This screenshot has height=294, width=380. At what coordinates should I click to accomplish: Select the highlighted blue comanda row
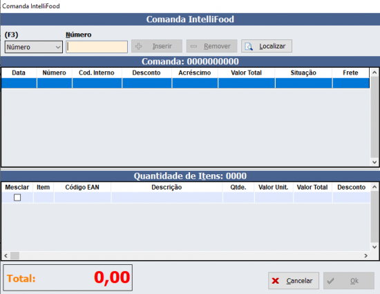click(x=185, y=83)
